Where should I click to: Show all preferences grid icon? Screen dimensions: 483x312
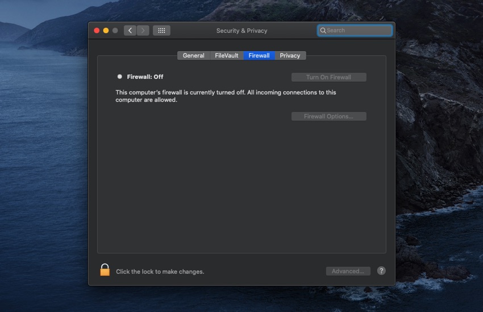[x=161, y=31]
